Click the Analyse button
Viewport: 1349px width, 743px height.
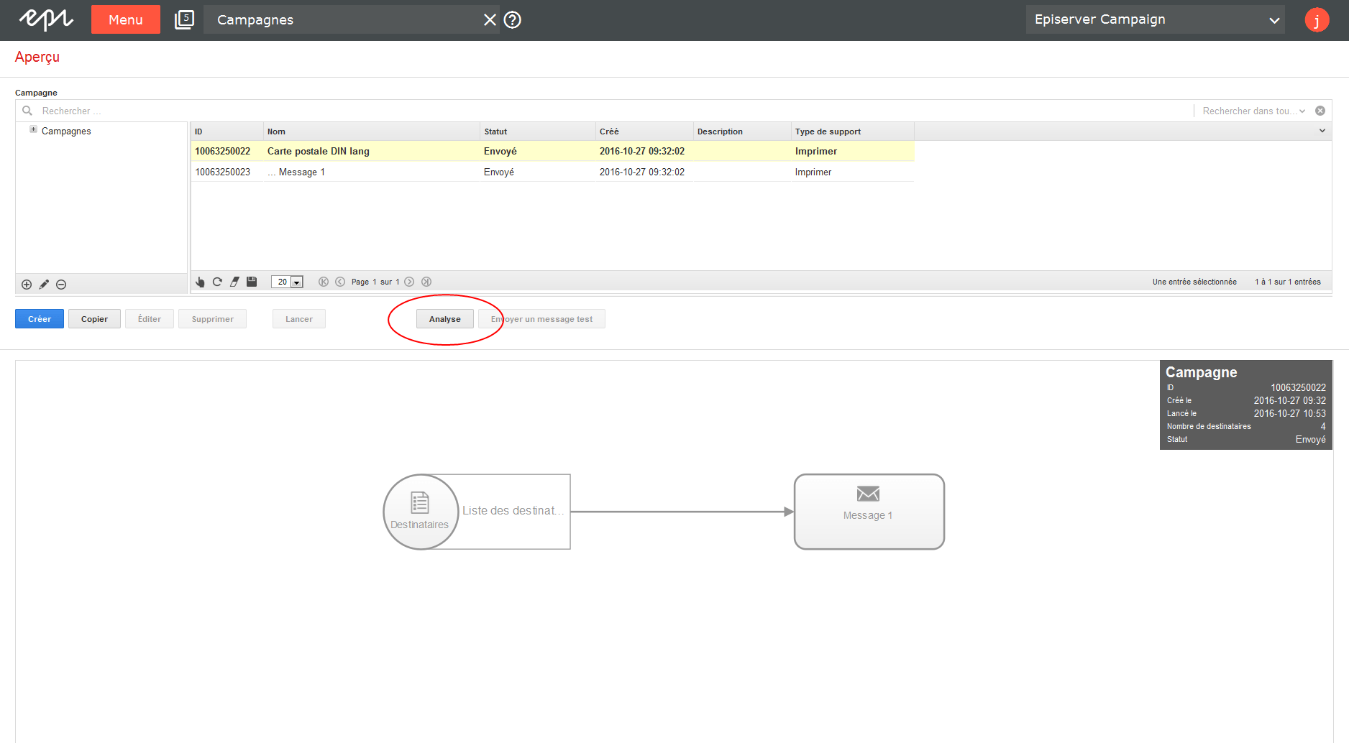pyautogui.click(x=445, y=319)
